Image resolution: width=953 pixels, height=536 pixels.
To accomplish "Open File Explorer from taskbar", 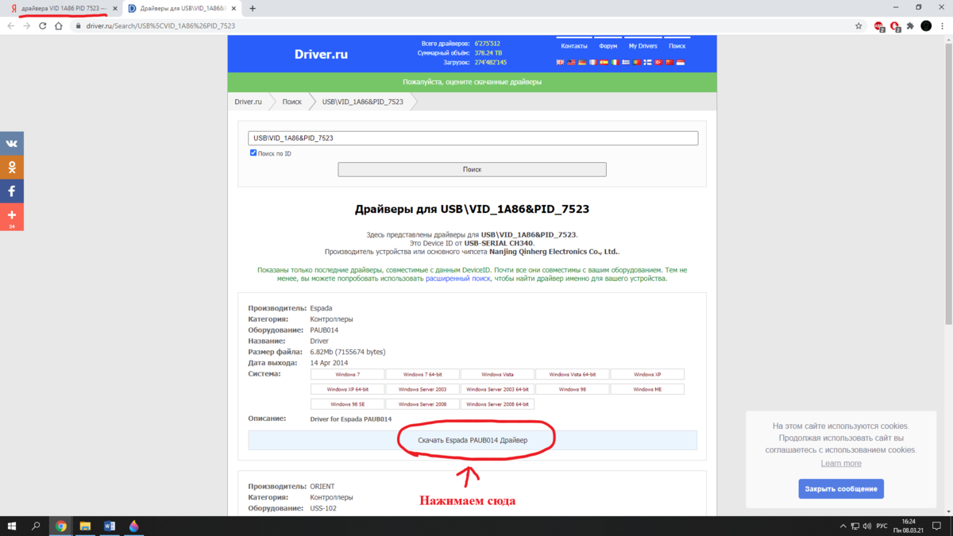I will click(x=85, y=526).
